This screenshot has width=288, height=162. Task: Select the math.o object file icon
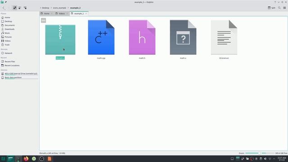point(183,37)
